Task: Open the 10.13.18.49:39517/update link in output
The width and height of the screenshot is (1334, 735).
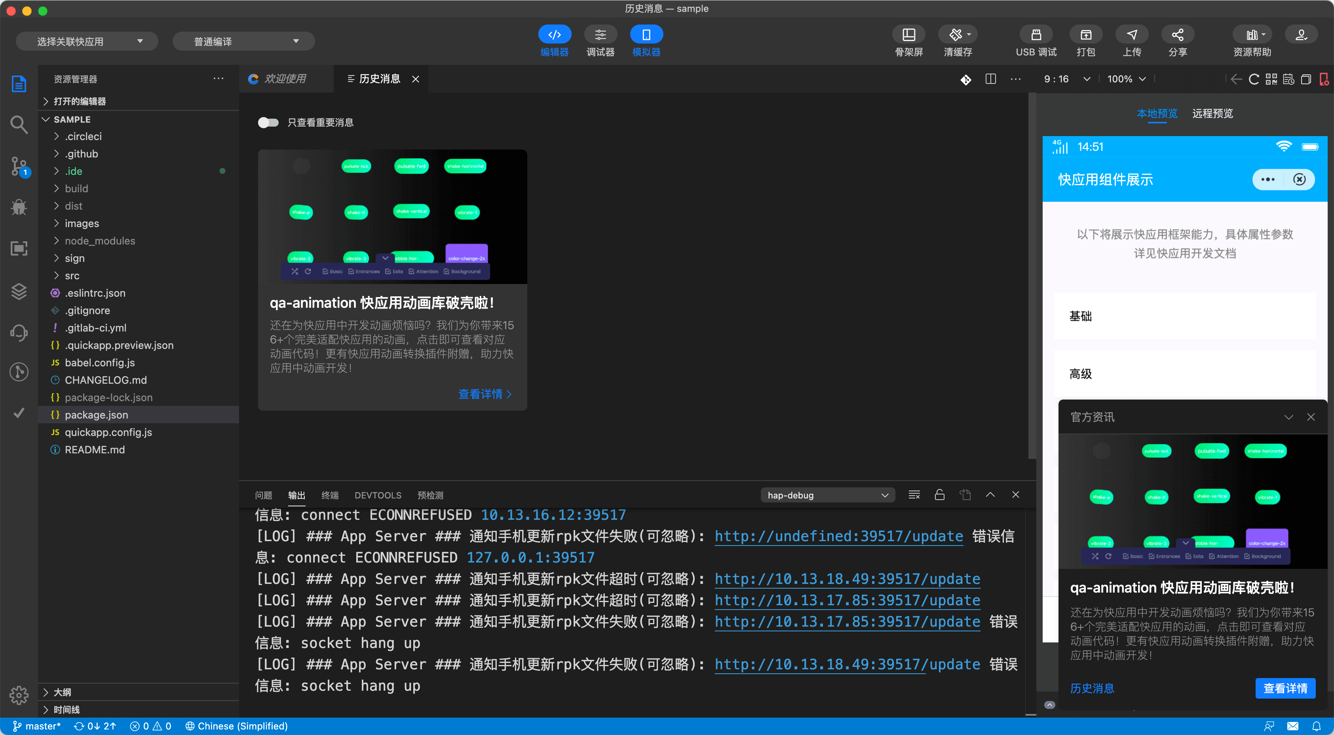Action: click(x=847, y=579)
